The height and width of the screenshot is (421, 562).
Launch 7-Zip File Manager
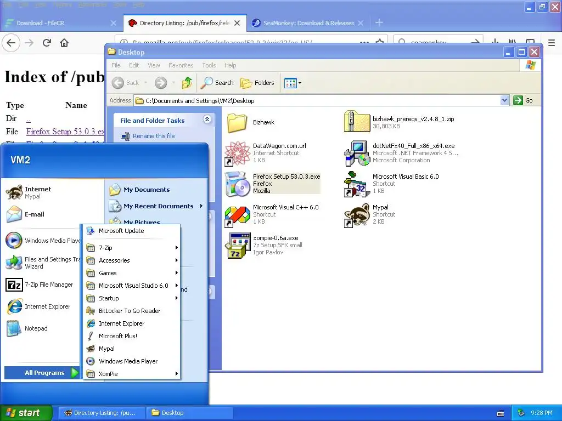tap(40, 285)
